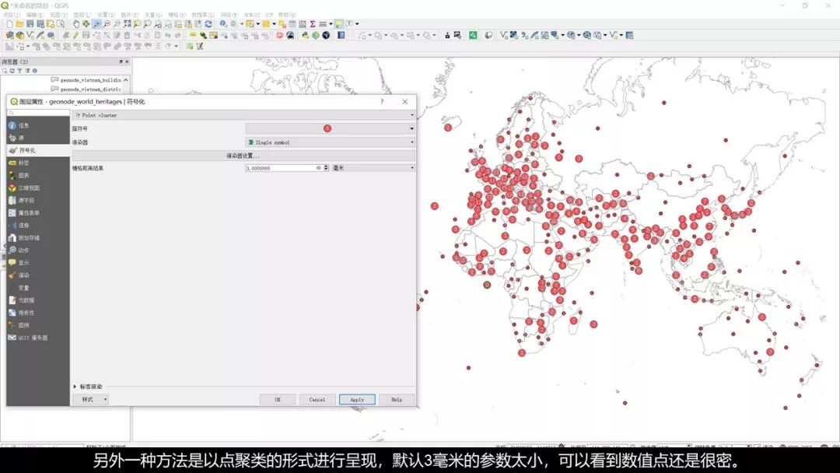Click the Open Data Source Manager icon
The width and height of the screenshot is (840, 473).
[x=9, y=35]
